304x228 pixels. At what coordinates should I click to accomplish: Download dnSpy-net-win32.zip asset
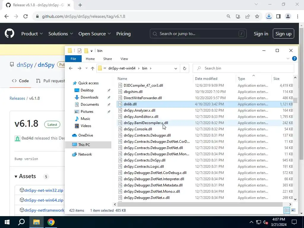(44, 190)
